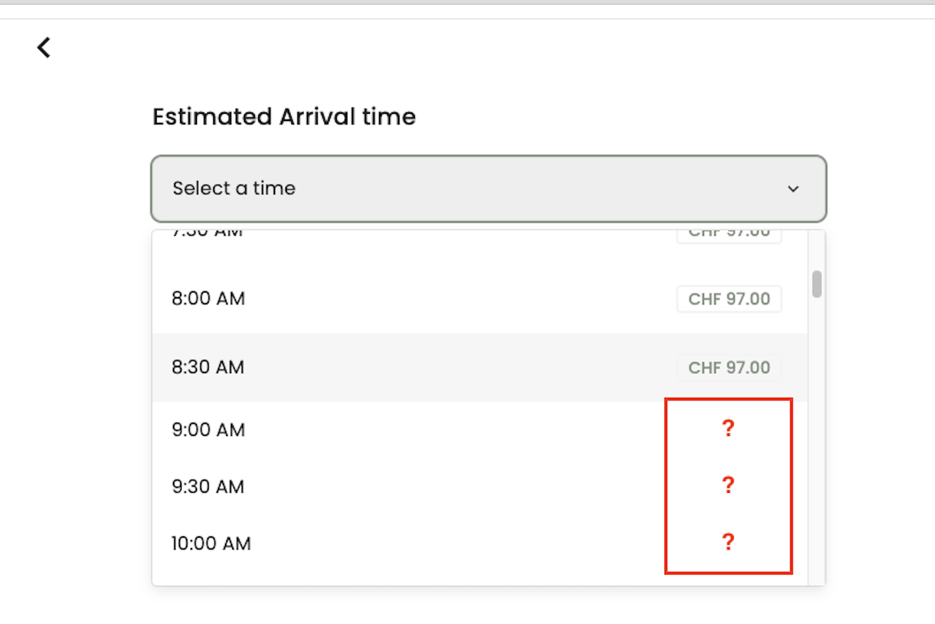Click the time list scrollbar thumb
935x624 pixels.
[817, 284]
